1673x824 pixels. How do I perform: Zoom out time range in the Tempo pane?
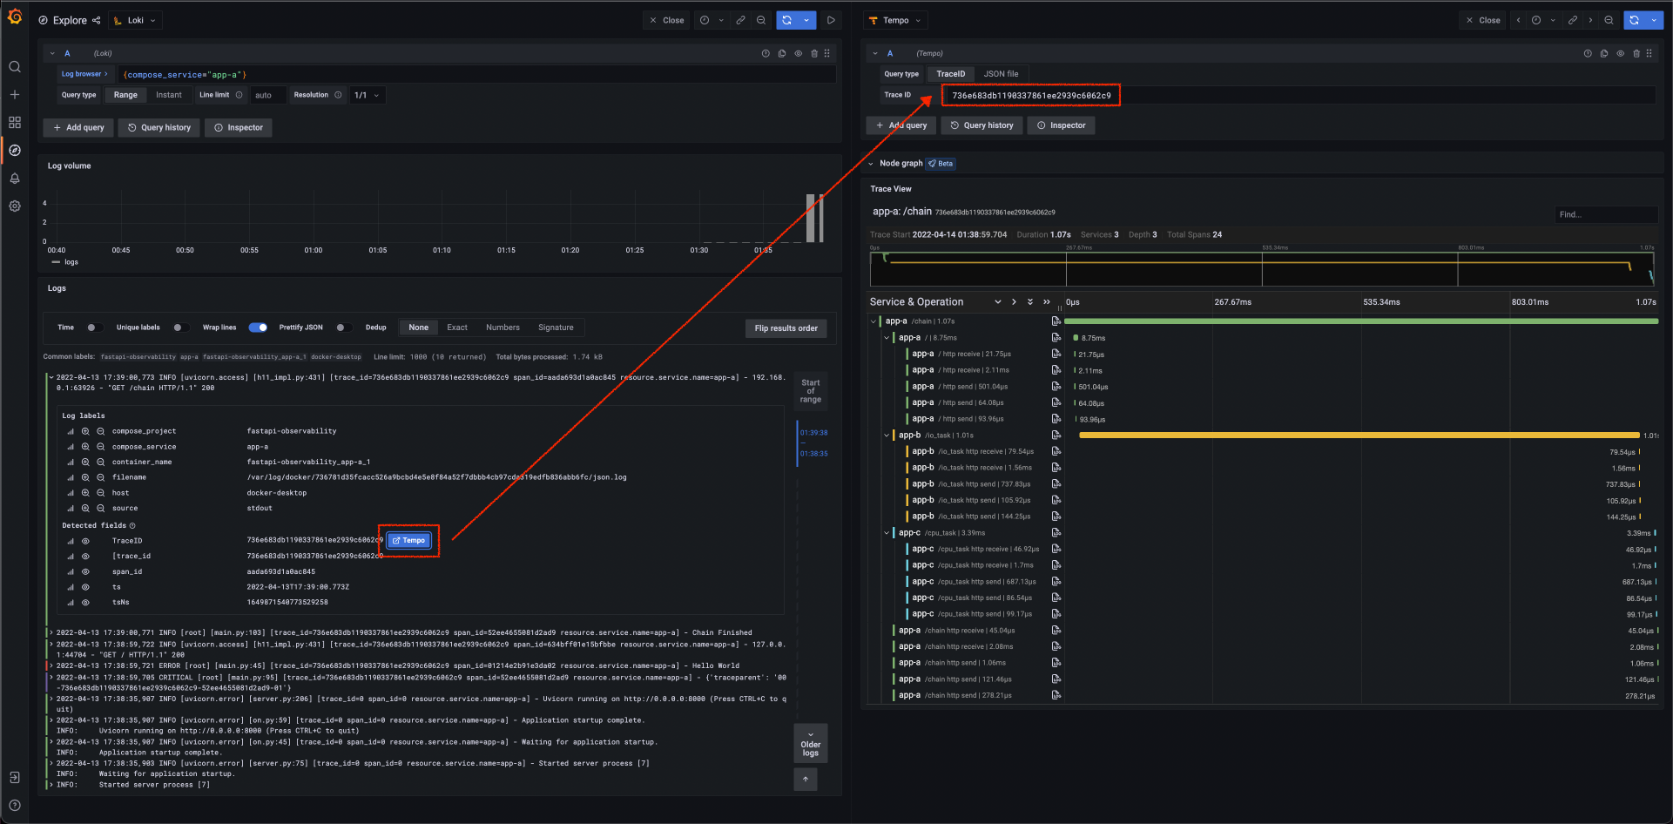pyautogui.click(x=1609, y=20)
